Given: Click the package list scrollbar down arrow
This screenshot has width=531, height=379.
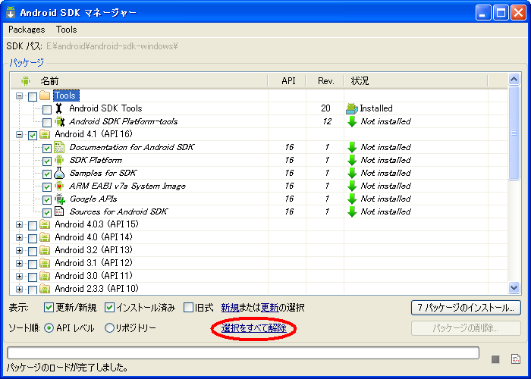Looking at the screenshot, I should coord(514,287).
